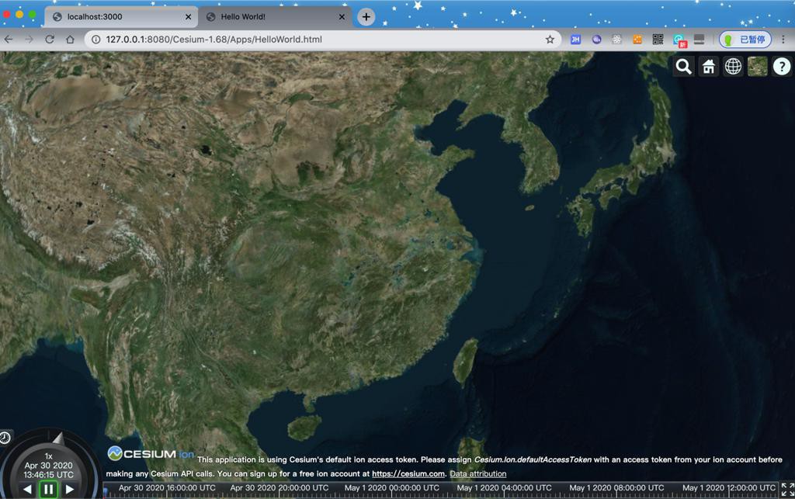
Task: Go to the browser home page
Action: 70,39
